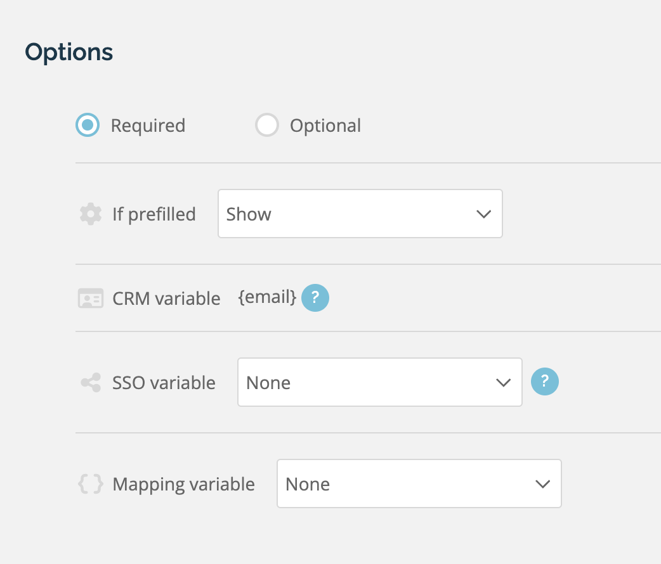Click the share icon next to SSO variable
Screen dimensions: 661x564
pos(90,381)
